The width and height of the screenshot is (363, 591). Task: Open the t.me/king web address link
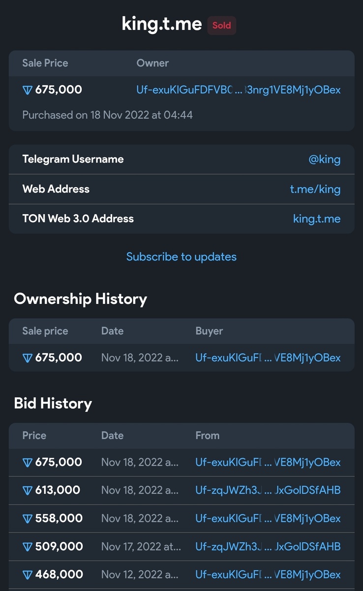[x=315, y=189]
